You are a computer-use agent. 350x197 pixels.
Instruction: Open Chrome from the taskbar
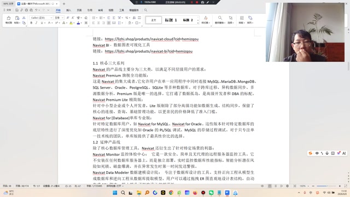[x=171, y=193]
